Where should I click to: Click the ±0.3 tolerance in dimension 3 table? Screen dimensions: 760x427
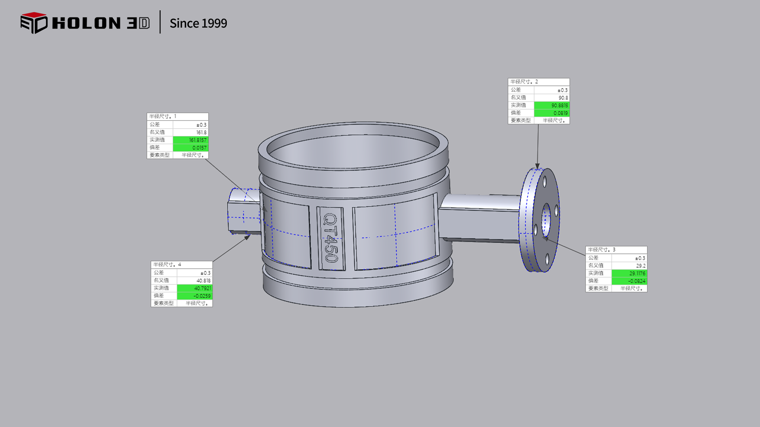[629, 258]
